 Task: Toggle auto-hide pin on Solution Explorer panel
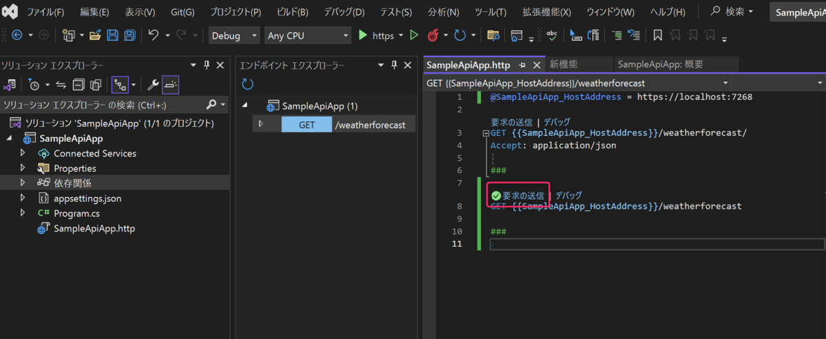pyautogui.click(x=206, y=65)
